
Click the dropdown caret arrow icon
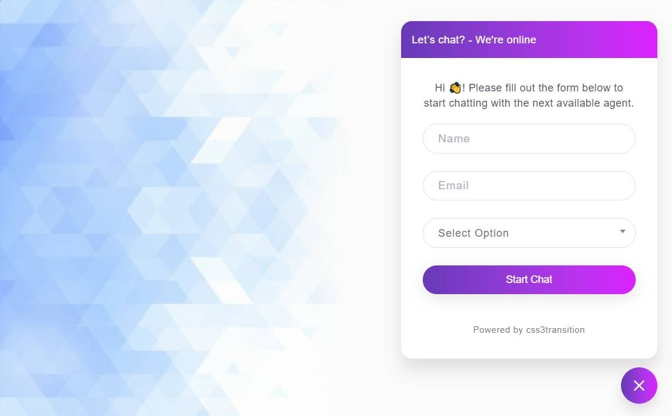pos(622,231)
